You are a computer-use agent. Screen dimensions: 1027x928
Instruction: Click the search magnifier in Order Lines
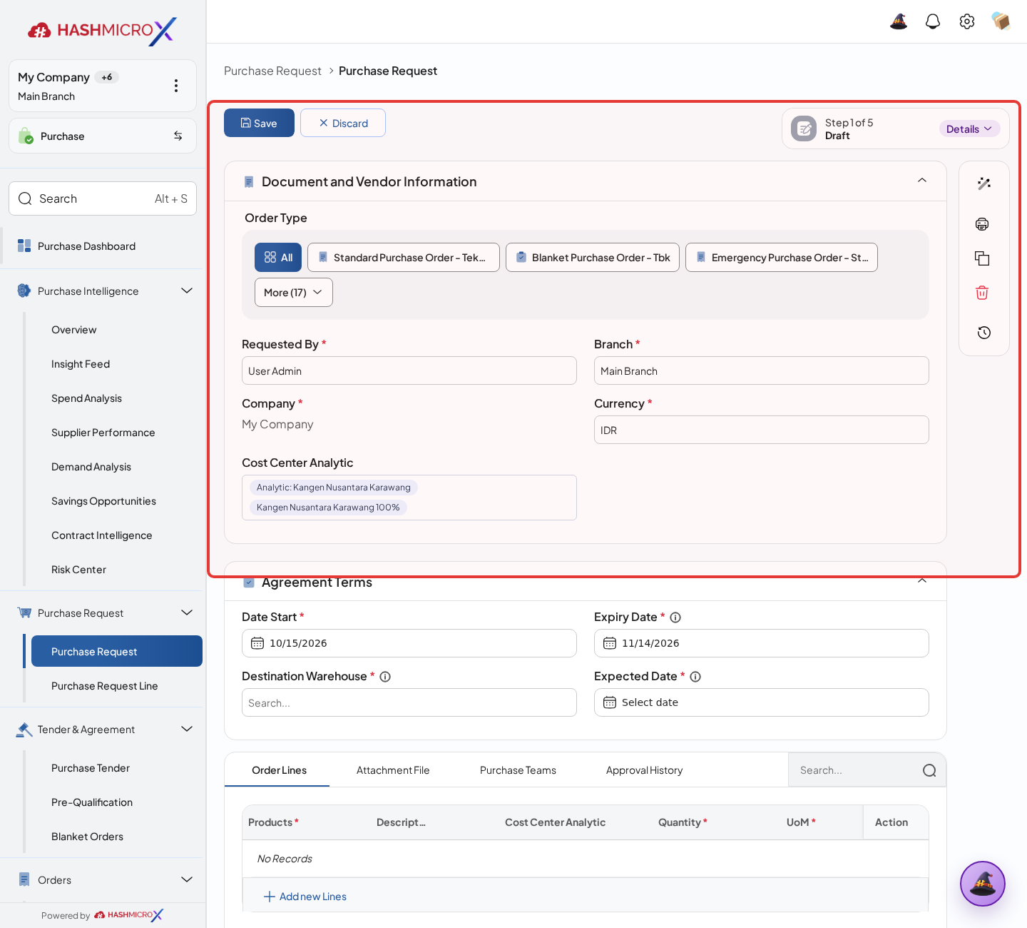(x=929, y=770)
